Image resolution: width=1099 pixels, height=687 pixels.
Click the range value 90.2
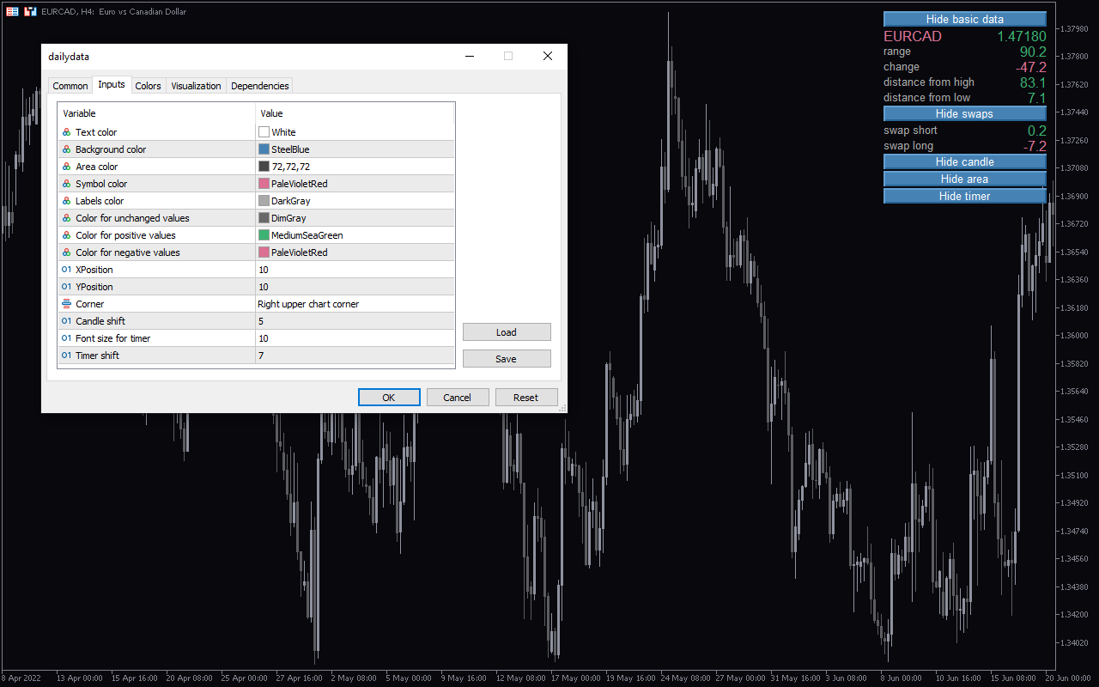coord(1033,52)
